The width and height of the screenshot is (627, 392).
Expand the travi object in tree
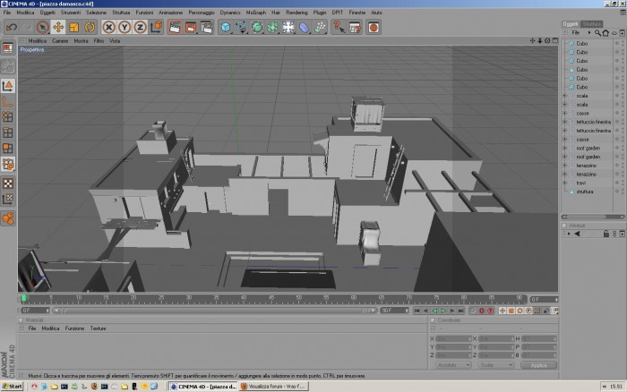point(565,183)
